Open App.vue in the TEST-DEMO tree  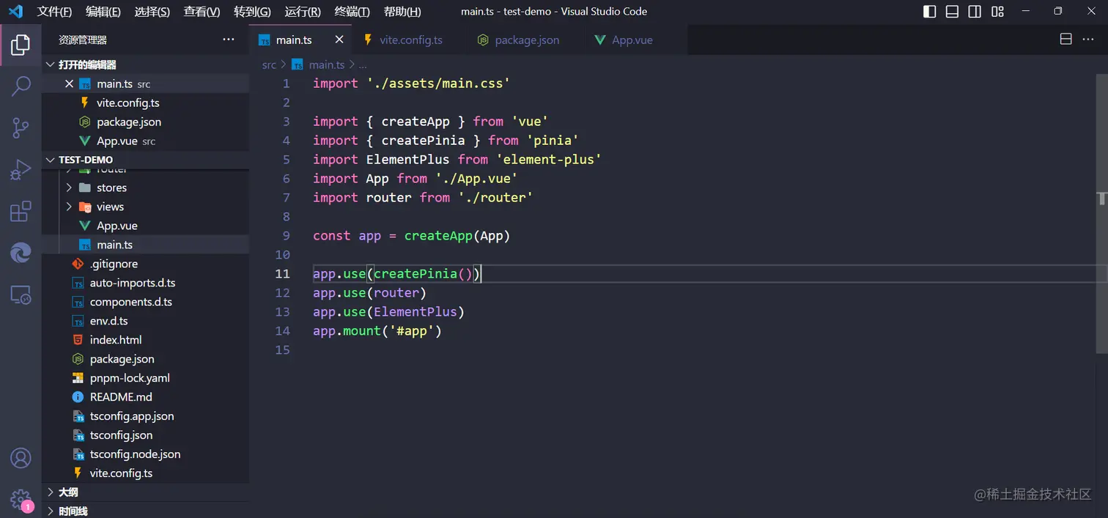click(x=145, y=226)
